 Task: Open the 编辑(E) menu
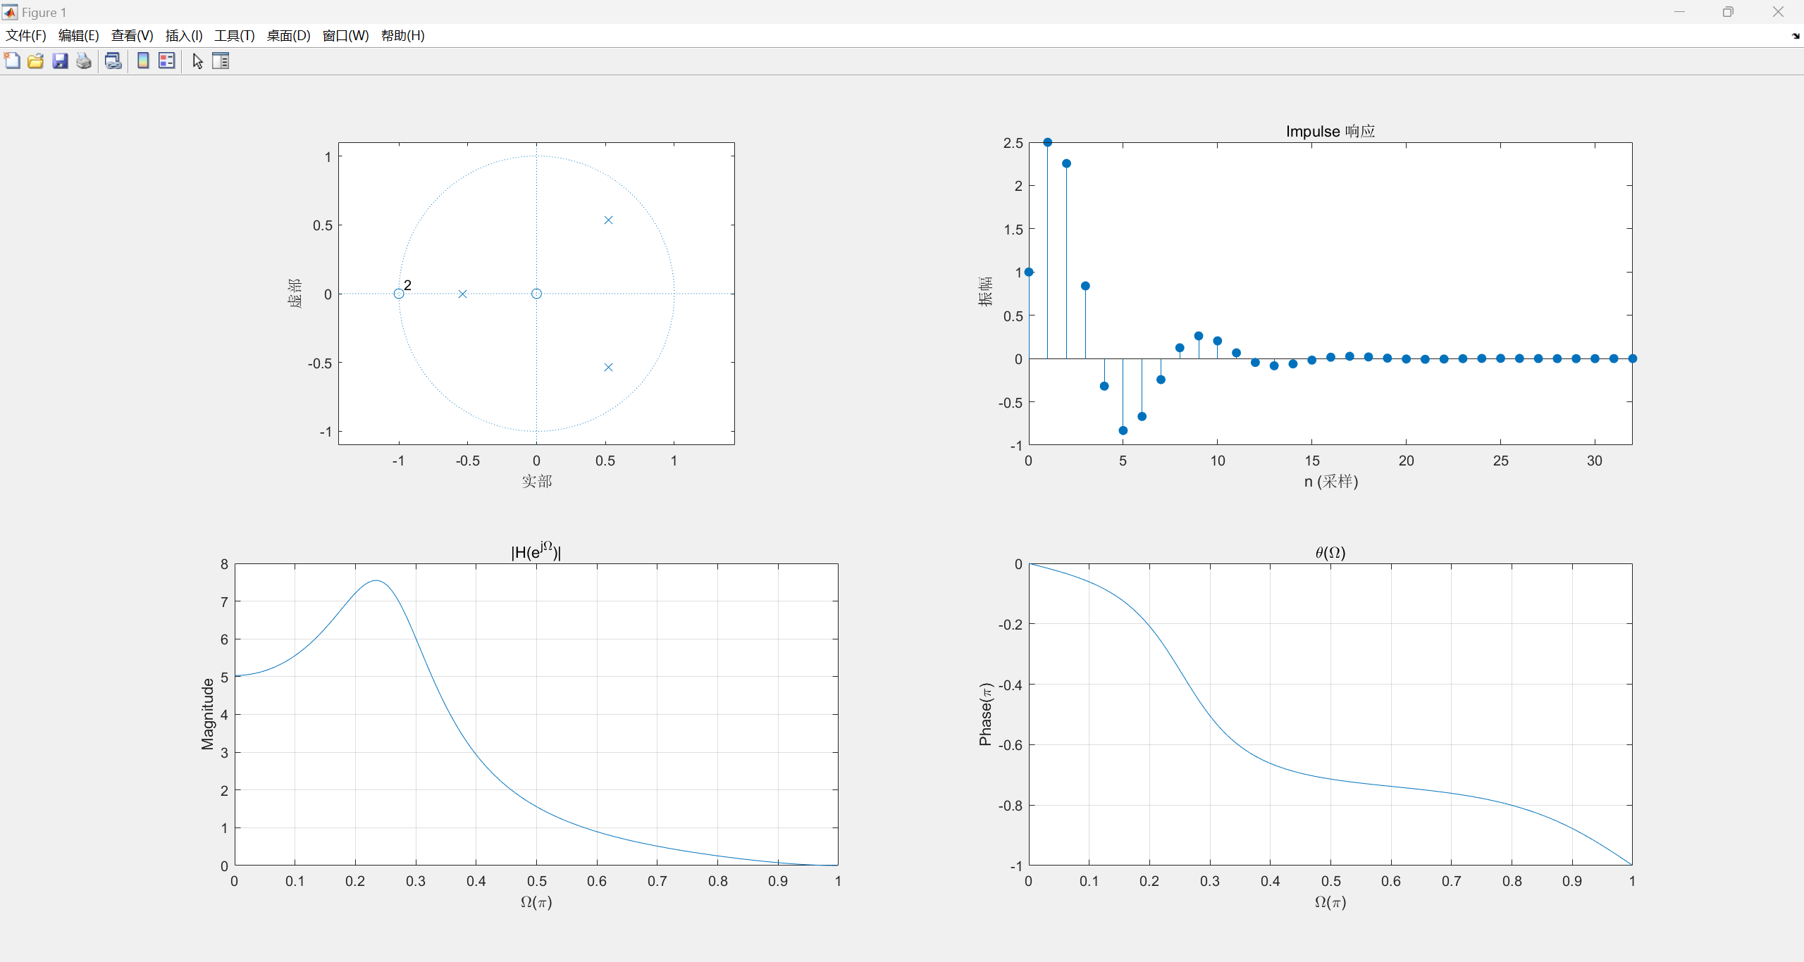[78, 36]
